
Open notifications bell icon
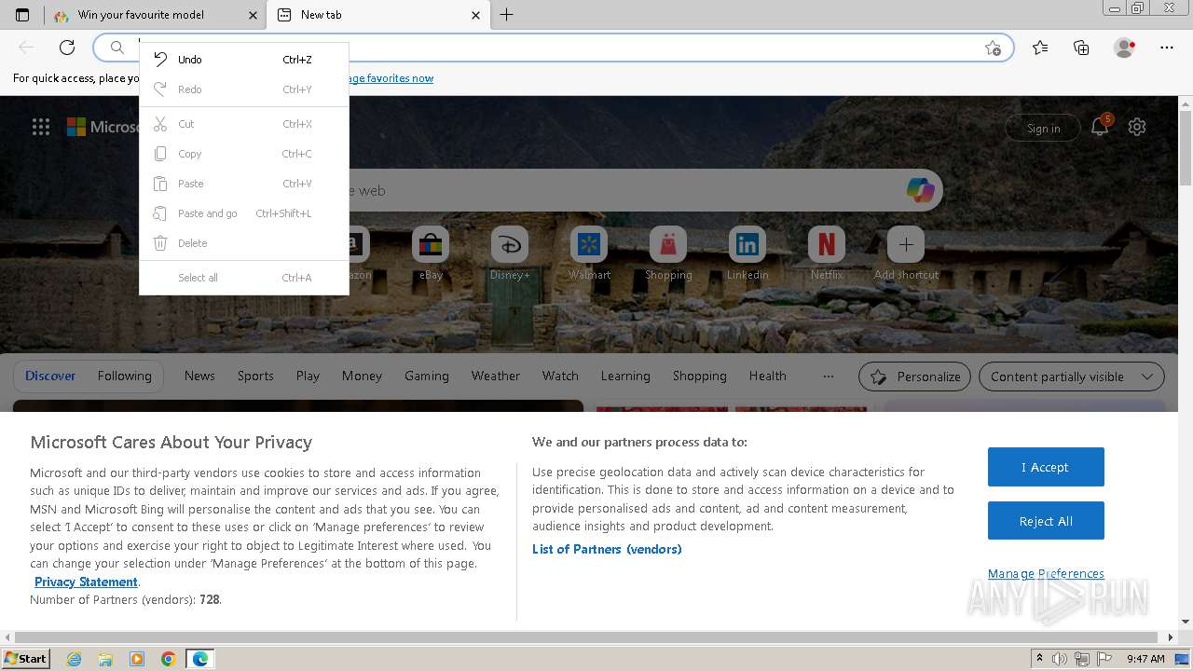(1100, 128)
